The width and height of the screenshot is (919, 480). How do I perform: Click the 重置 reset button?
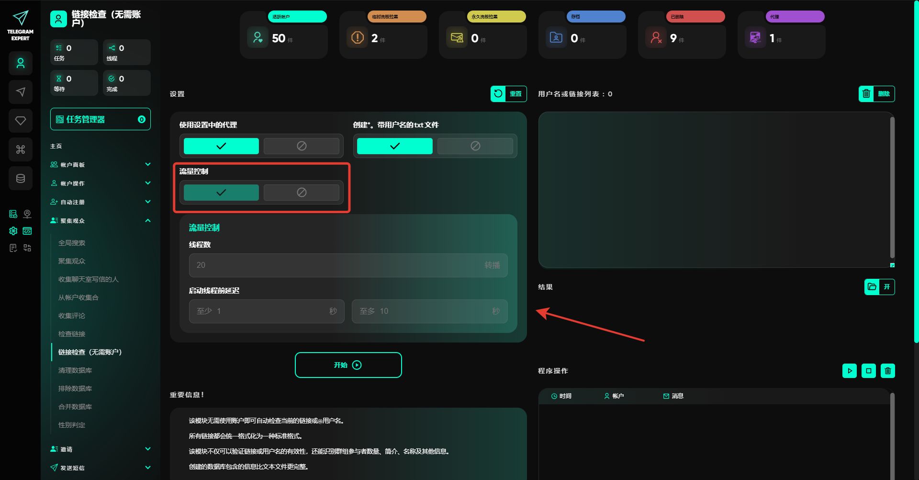pyautogui.click(x=508, y=94)
